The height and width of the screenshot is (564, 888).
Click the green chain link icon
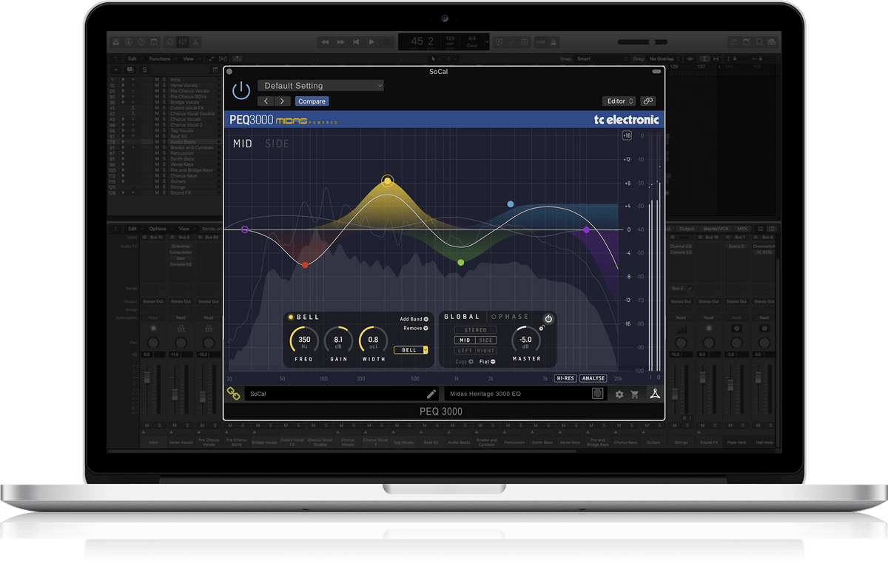233,394
